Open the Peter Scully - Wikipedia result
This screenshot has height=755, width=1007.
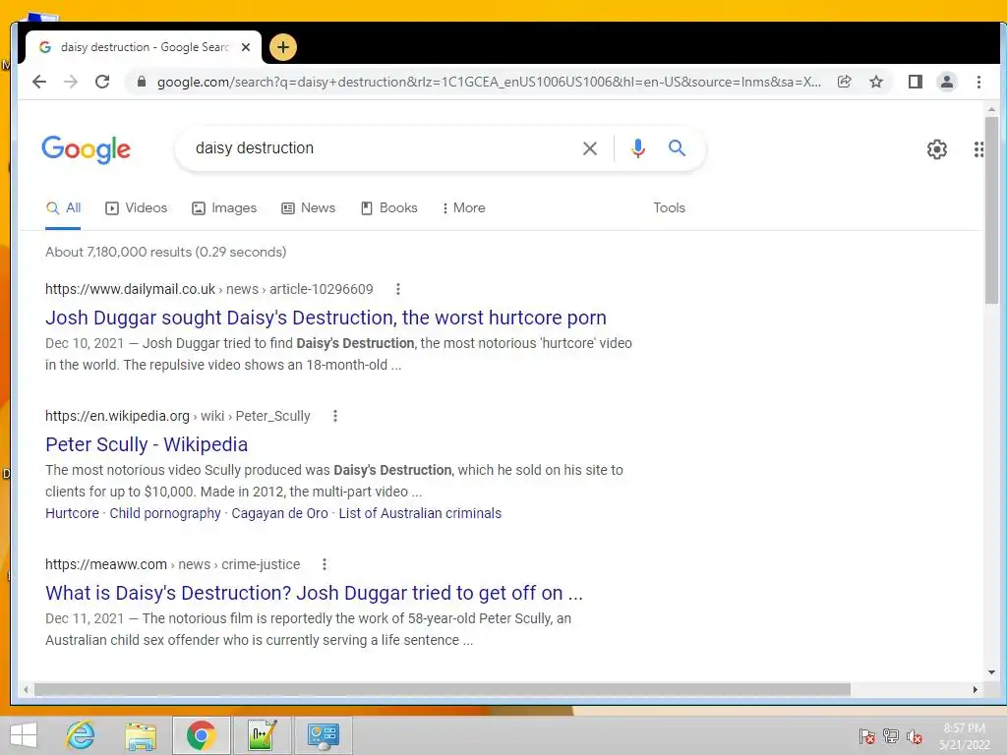[147, 444]
